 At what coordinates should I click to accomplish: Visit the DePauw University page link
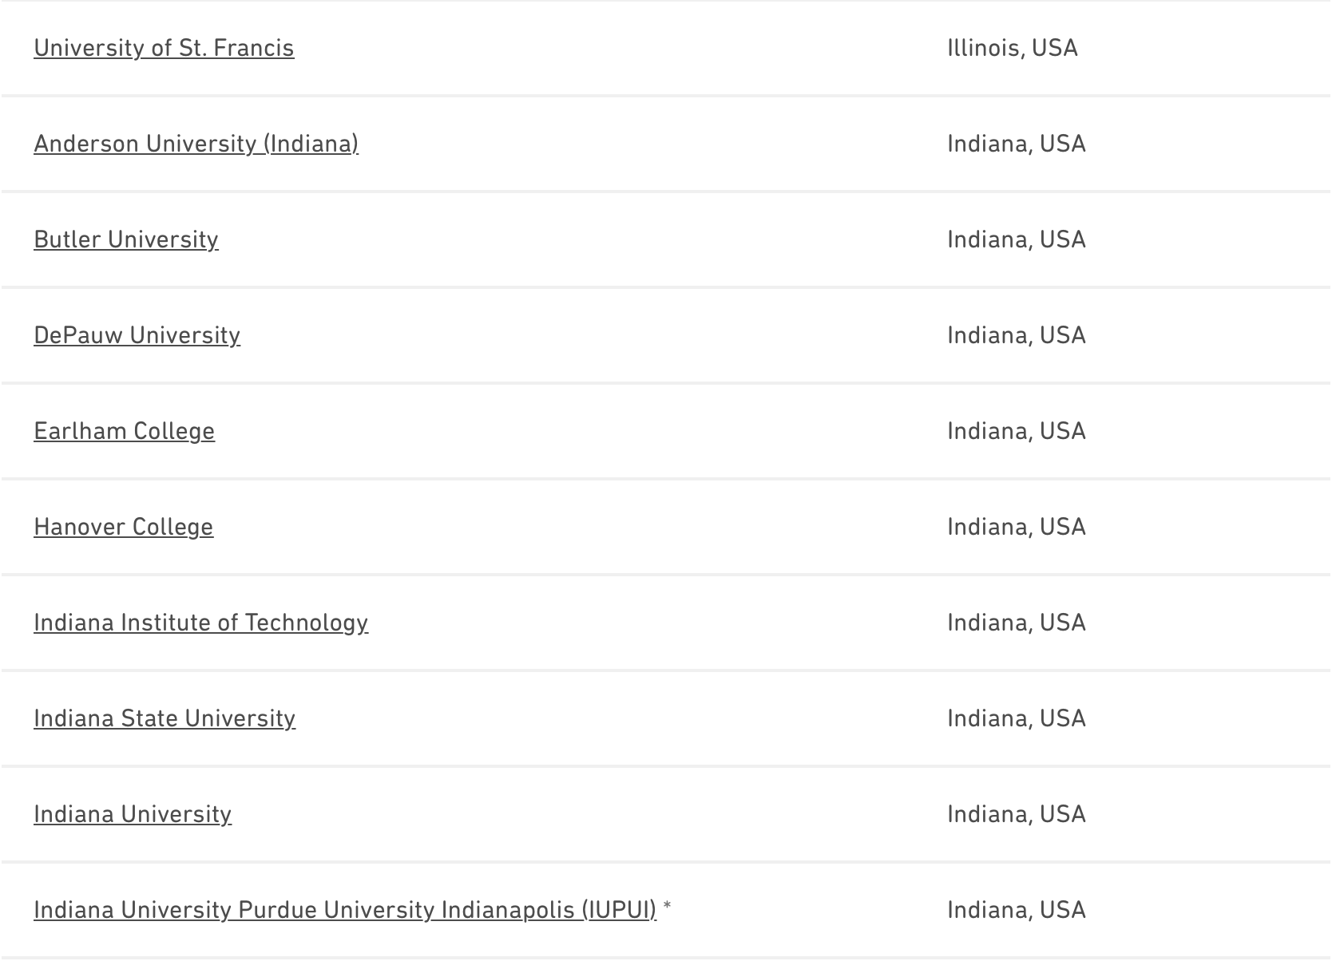[x=137, y=336]
